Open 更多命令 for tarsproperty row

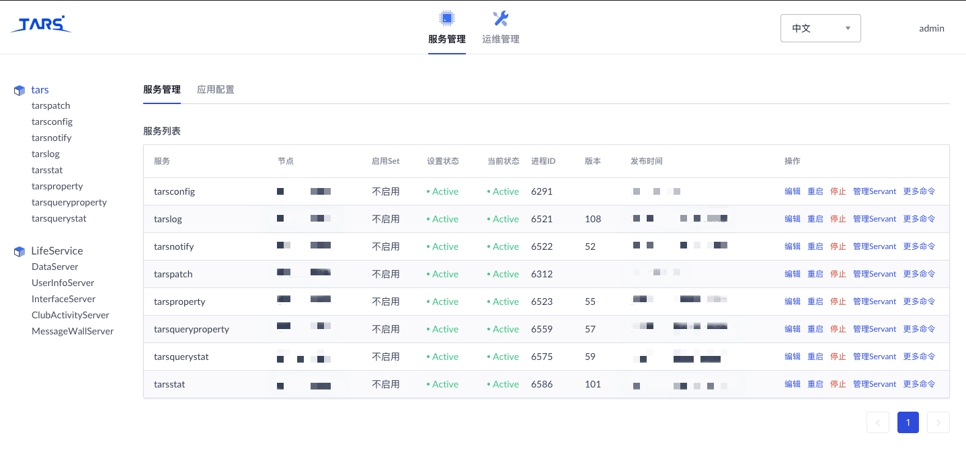tap(919, 302)
